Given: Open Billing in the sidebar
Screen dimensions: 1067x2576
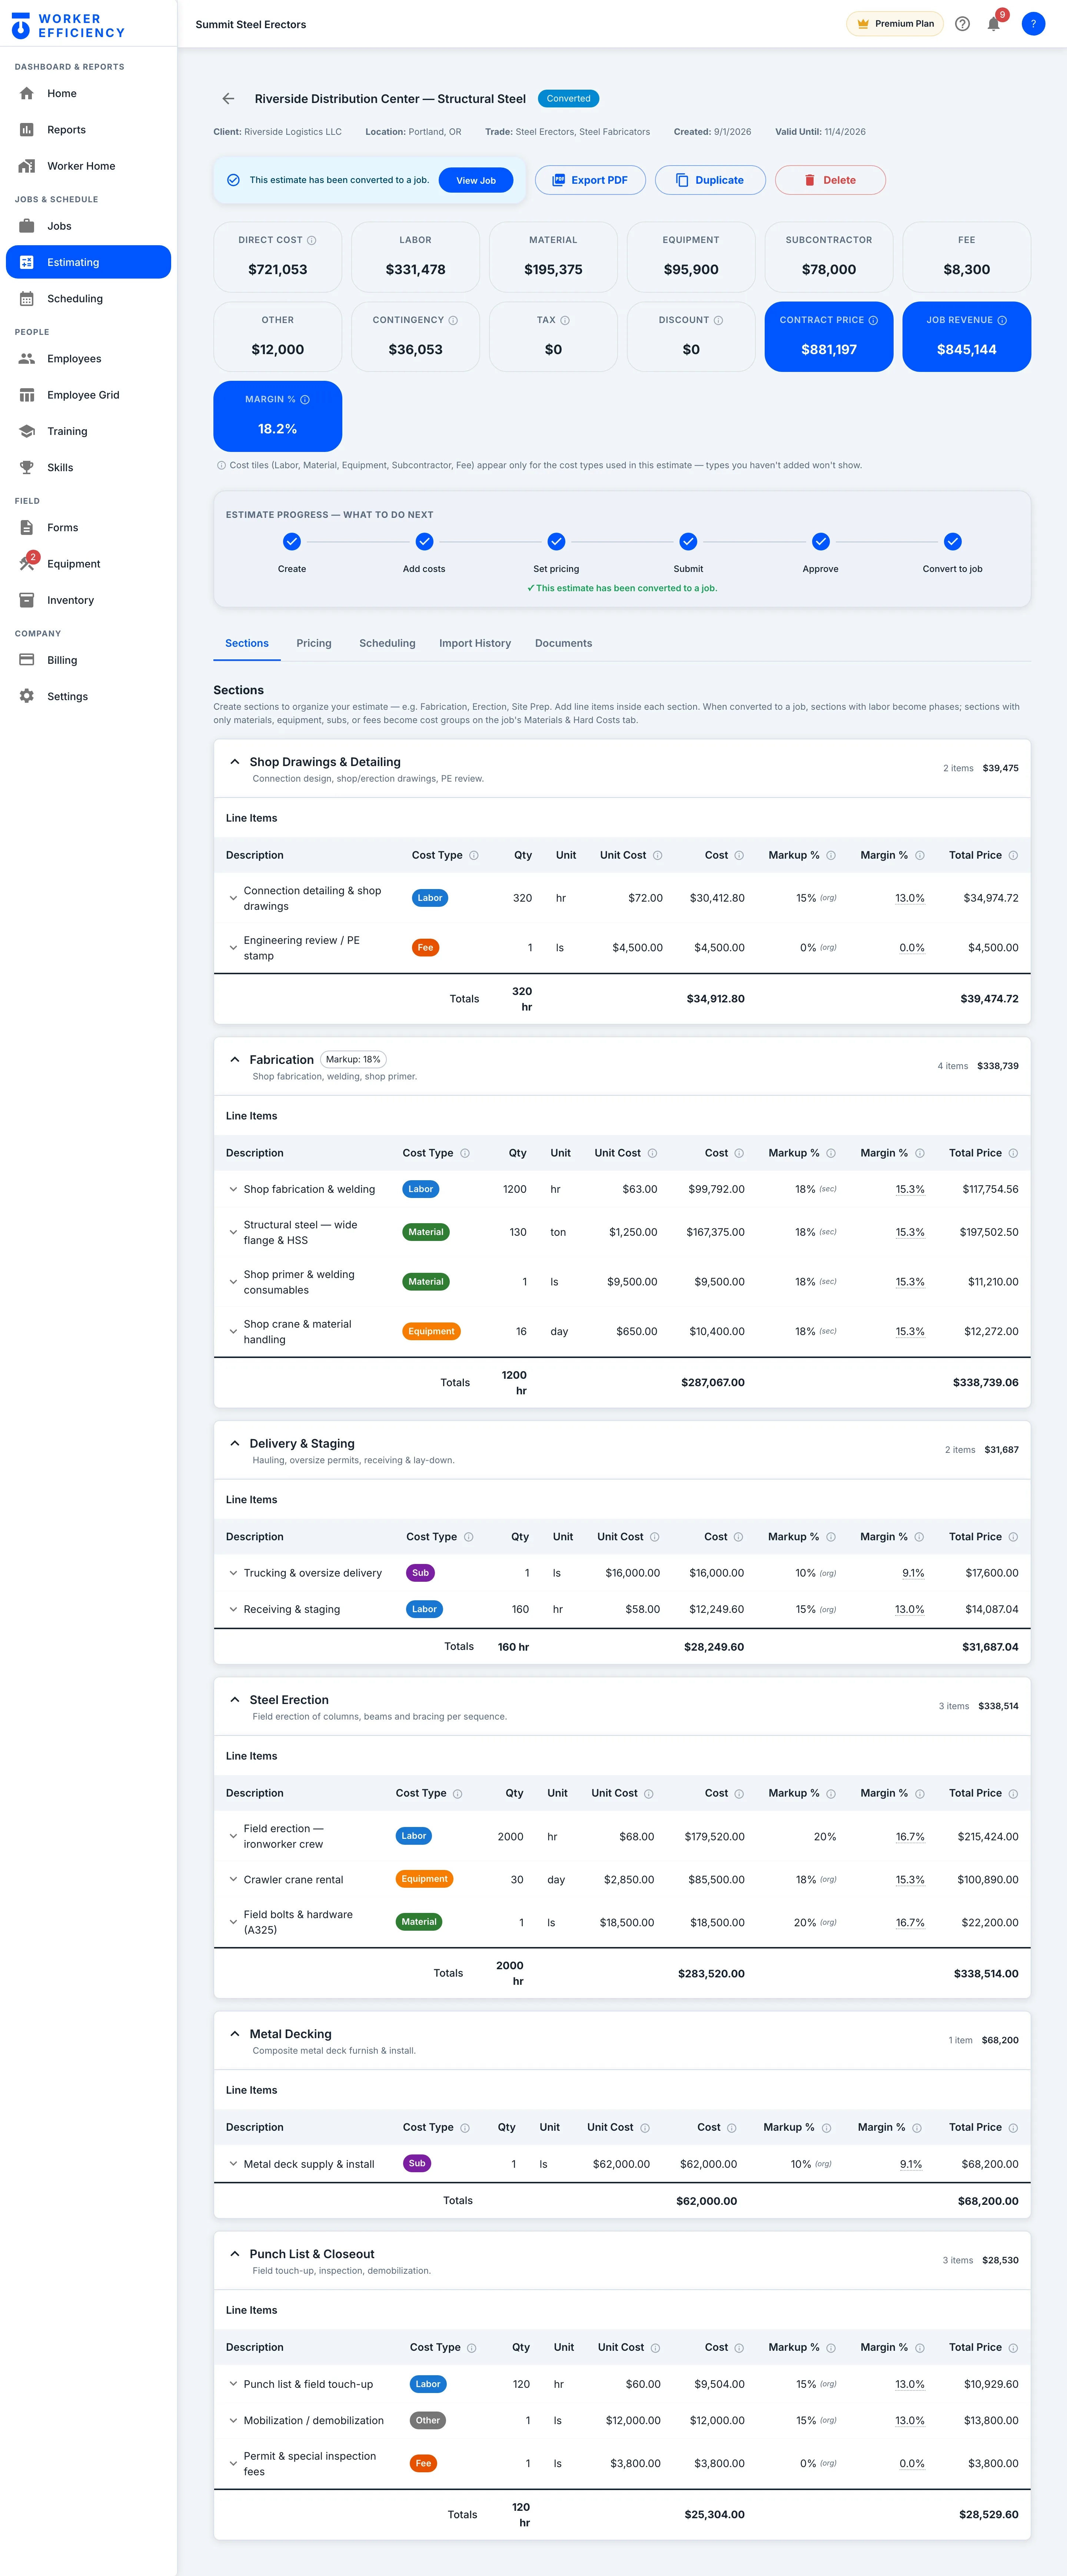Looking at the screenshot, I should coord(88,660).
